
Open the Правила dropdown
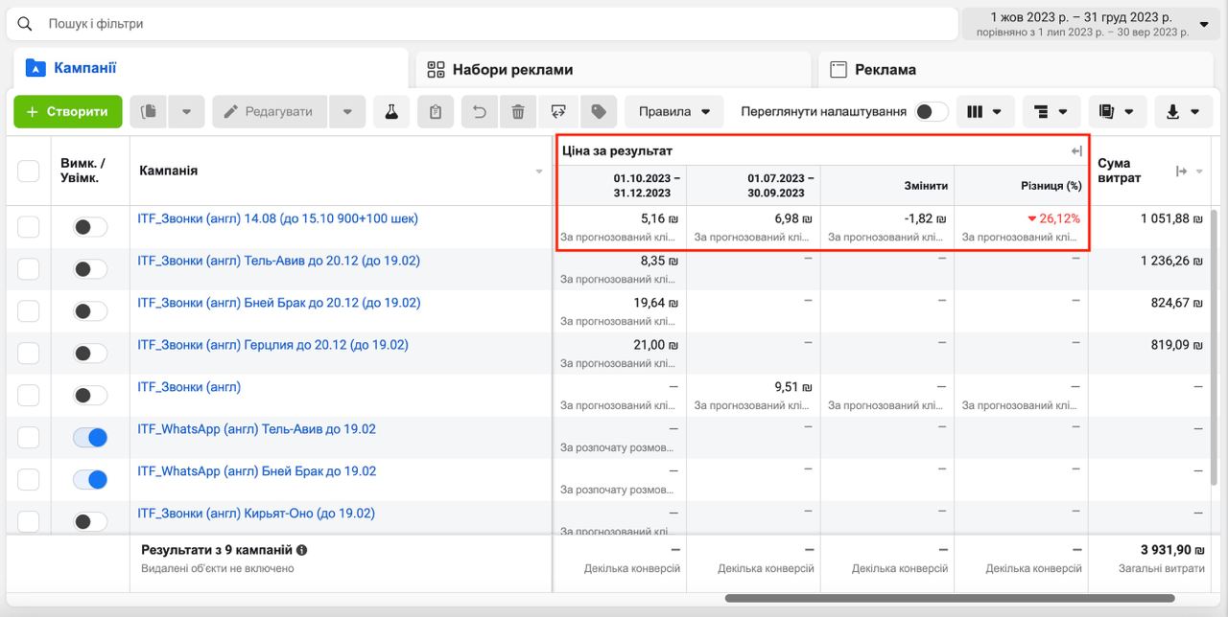pos(673,111)
